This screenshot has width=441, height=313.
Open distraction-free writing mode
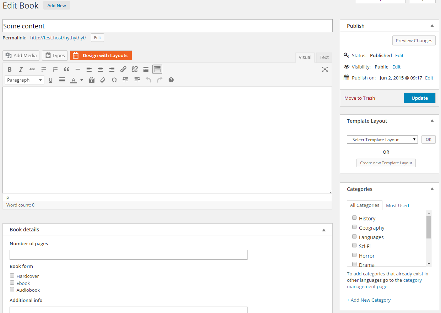pos(325,69)
